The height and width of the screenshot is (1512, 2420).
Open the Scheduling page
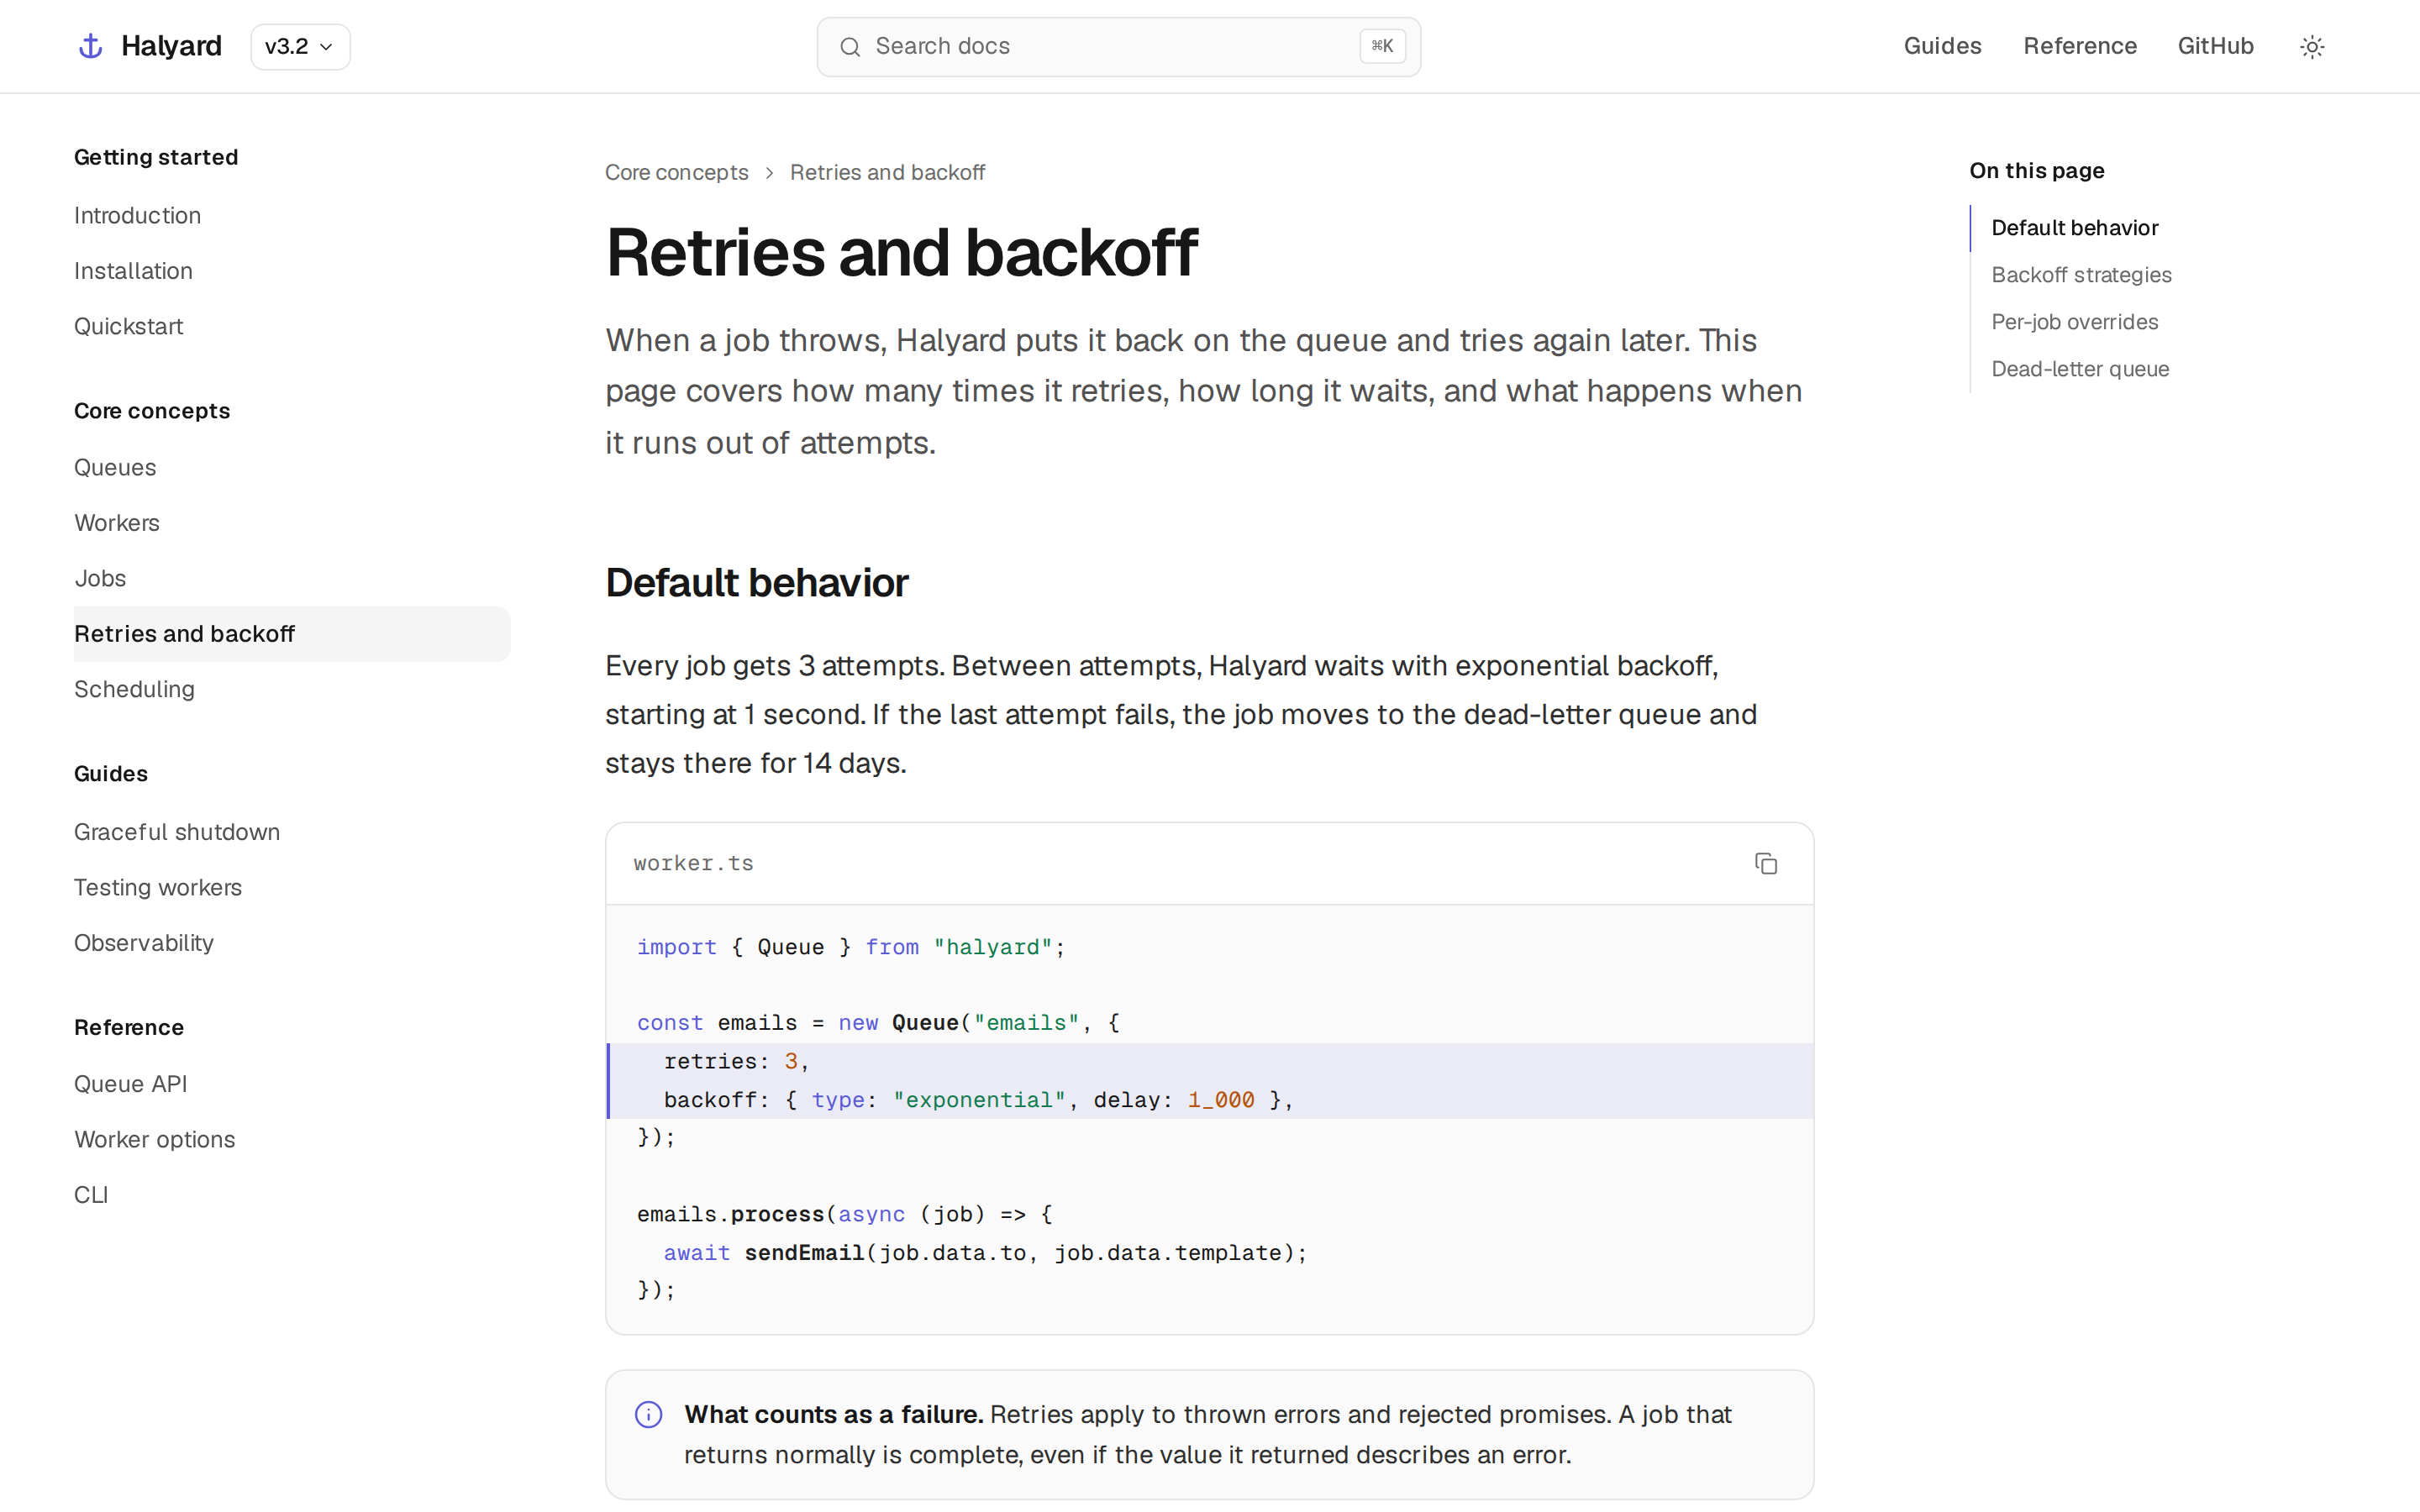(134, 690)
